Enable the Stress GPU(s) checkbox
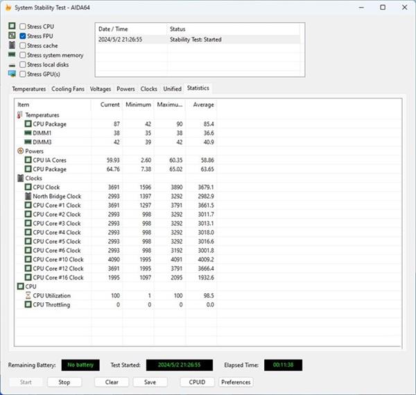Viewport: 416px width, 395px height. click(23, 74)
